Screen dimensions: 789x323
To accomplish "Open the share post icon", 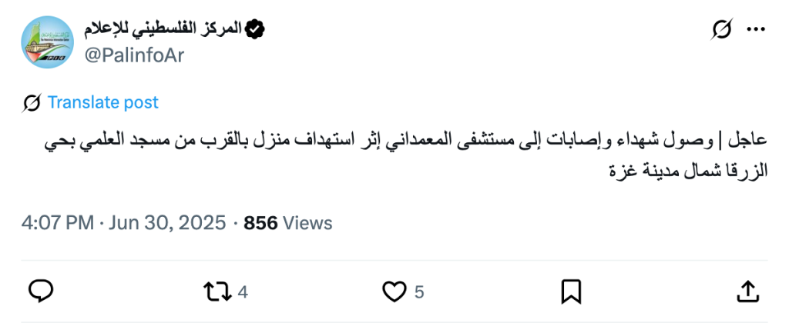I will (747, 291).
